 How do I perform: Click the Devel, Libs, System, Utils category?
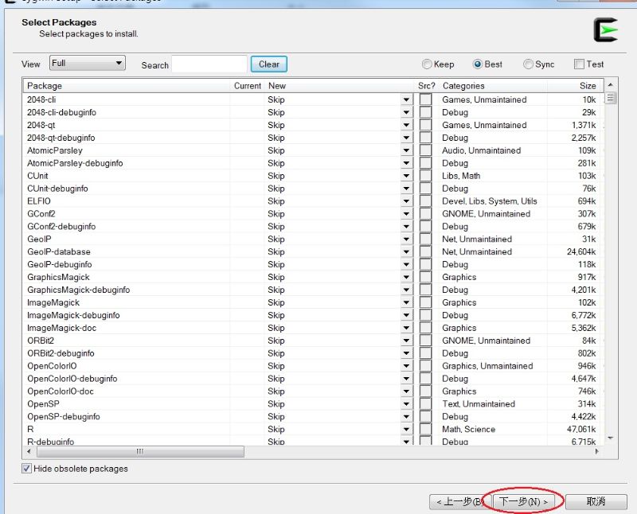tap(489, 201)
